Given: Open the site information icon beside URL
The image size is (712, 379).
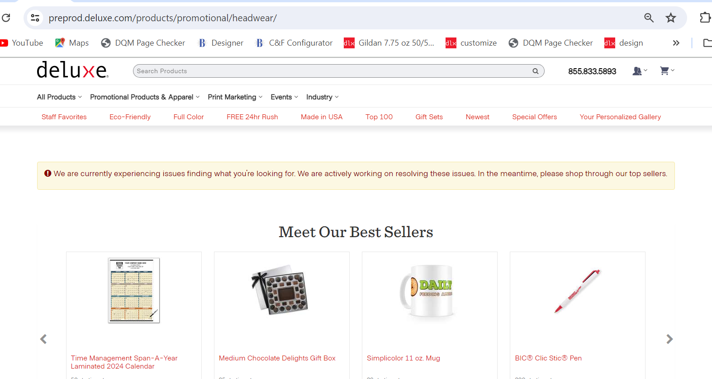Looking at the screenshot, I should tap(35, 18).
